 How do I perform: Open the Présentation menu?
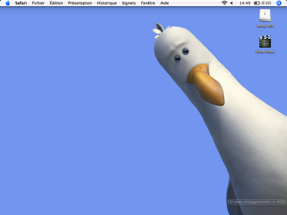pos(80,3)
